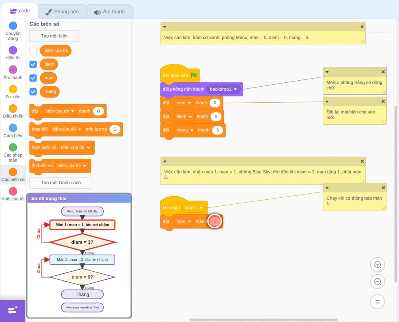Collapse the top 'bấm cờ xanh' comment
Viewport: 399px width, 322px height.
click(x=165, y=27)
